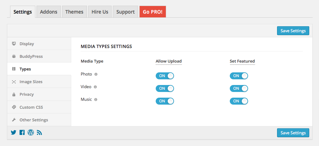The width and height of the screenshot is (319, 146).
Task: Click the RSS feed icon
Action: tap(39, 133)
